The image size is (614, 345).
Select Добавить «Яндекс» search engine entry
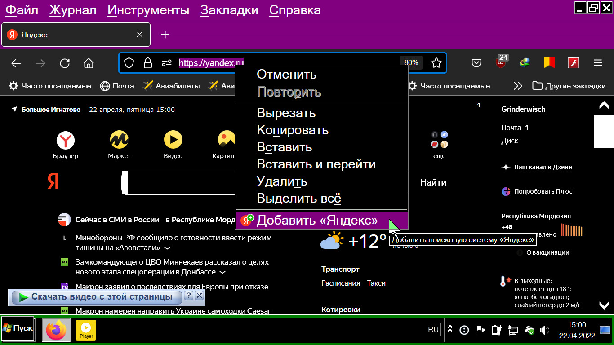(321, 221)
